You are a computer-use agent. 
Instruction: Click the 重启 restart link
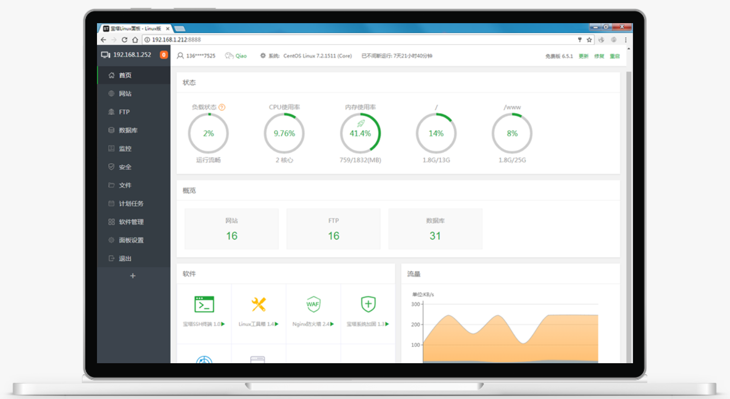pyautogui.click(x=615, y=56)
